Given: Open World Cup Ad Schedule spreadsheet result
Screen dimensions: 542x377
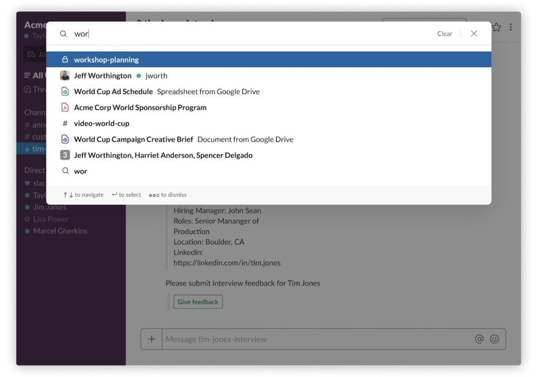Looking at the screenshot, I should (268, 91).
